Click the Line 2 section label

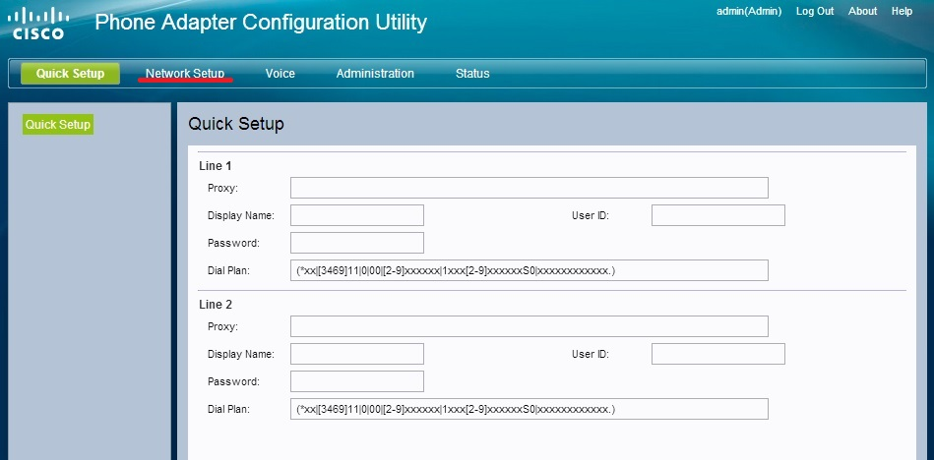pyautogui.click(x=216, y=305)
